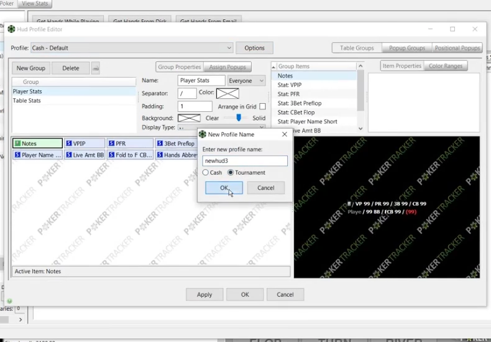Screen dimensions: 491x342
Task: Select the Fold to F CB stat tile
Action: [130, 155]
